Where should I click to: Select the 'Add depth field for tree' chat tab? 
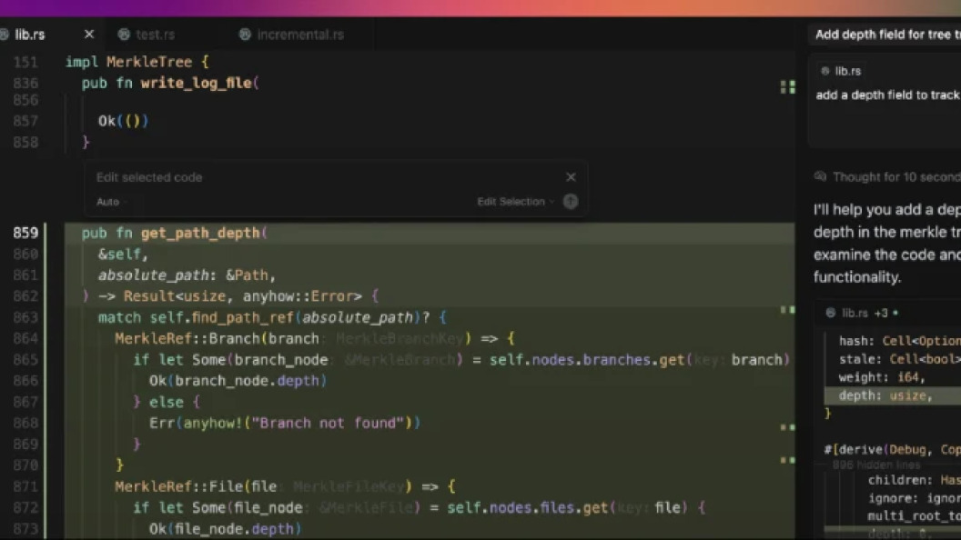pyautogui.click(x=887, y=35)
